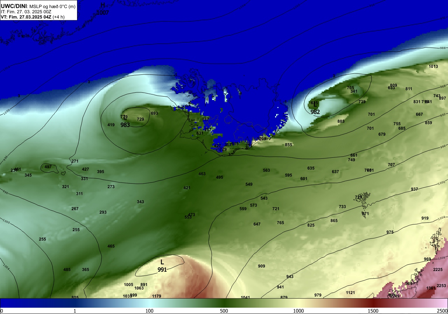Click the 465 height value
The image size is (448, 314).
click(x=111, y=246)
